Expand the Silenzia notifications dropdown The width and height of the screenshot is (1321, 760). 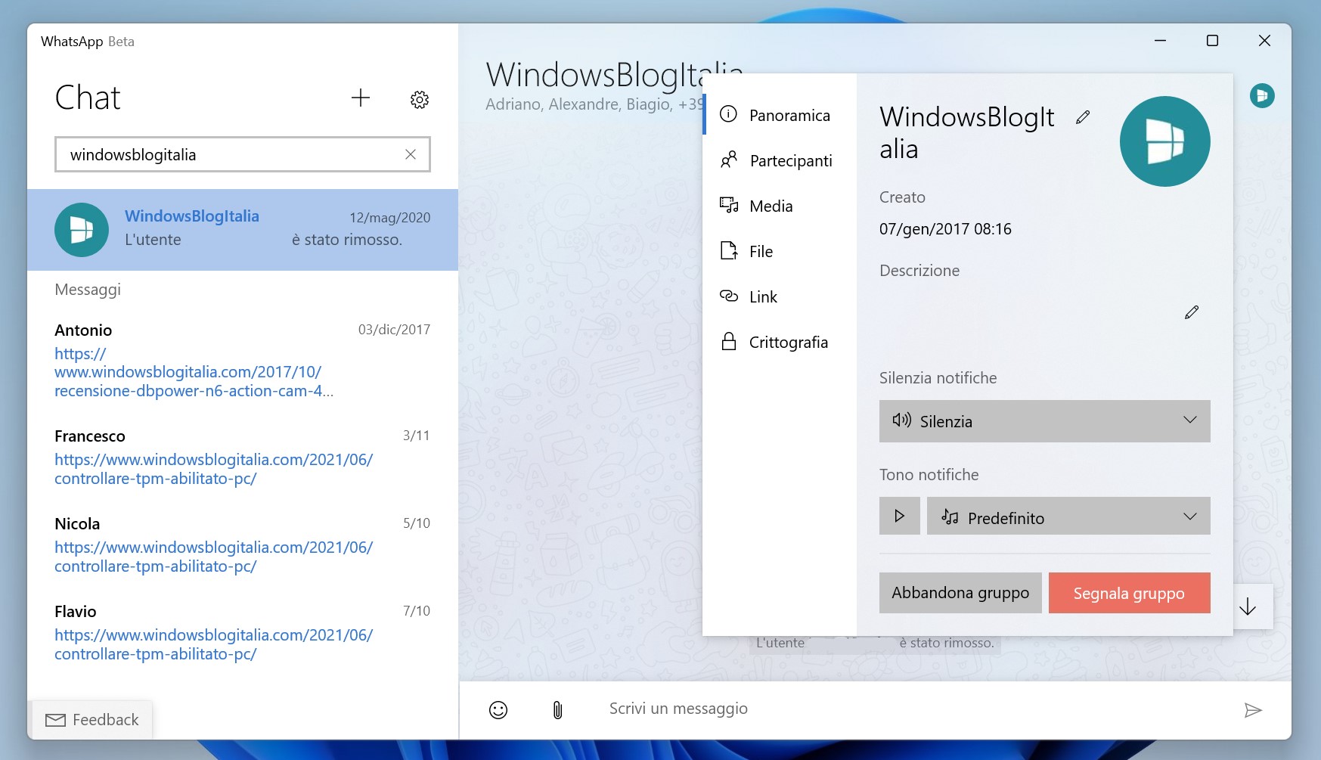tap(1044, 421)
